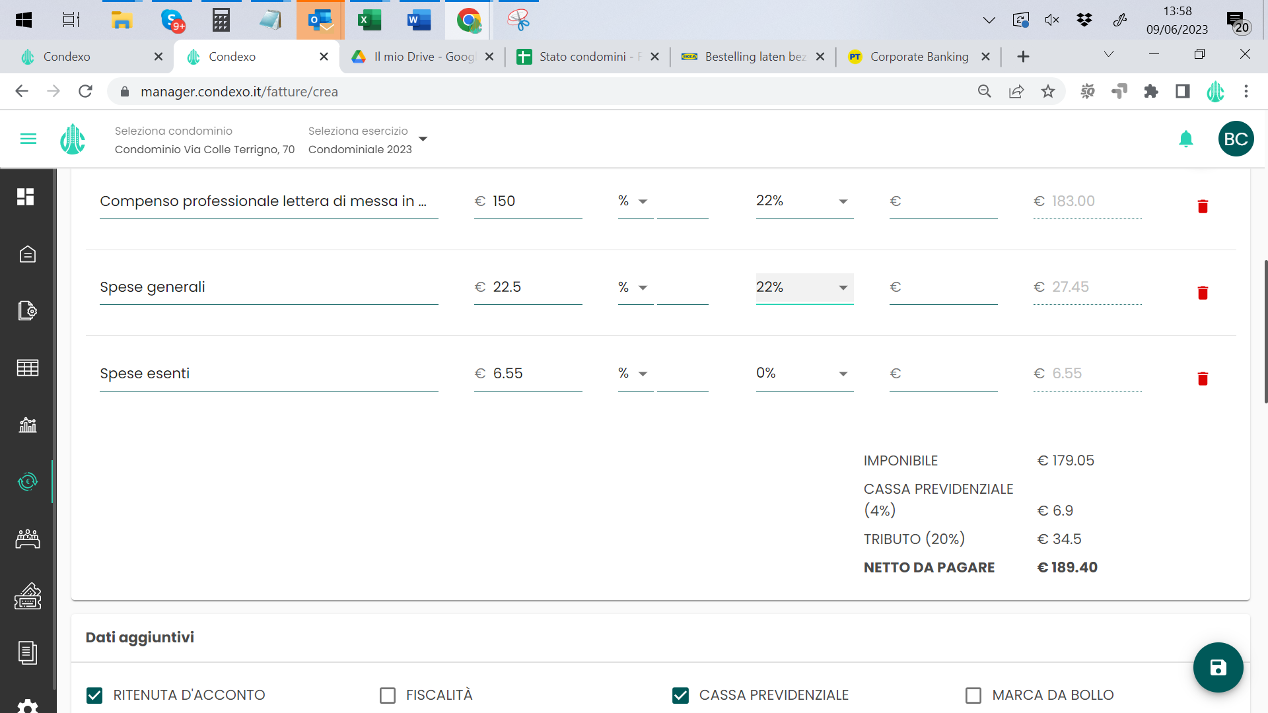
Task: Bookmark this page with star icon
Action: [1048, 92]
